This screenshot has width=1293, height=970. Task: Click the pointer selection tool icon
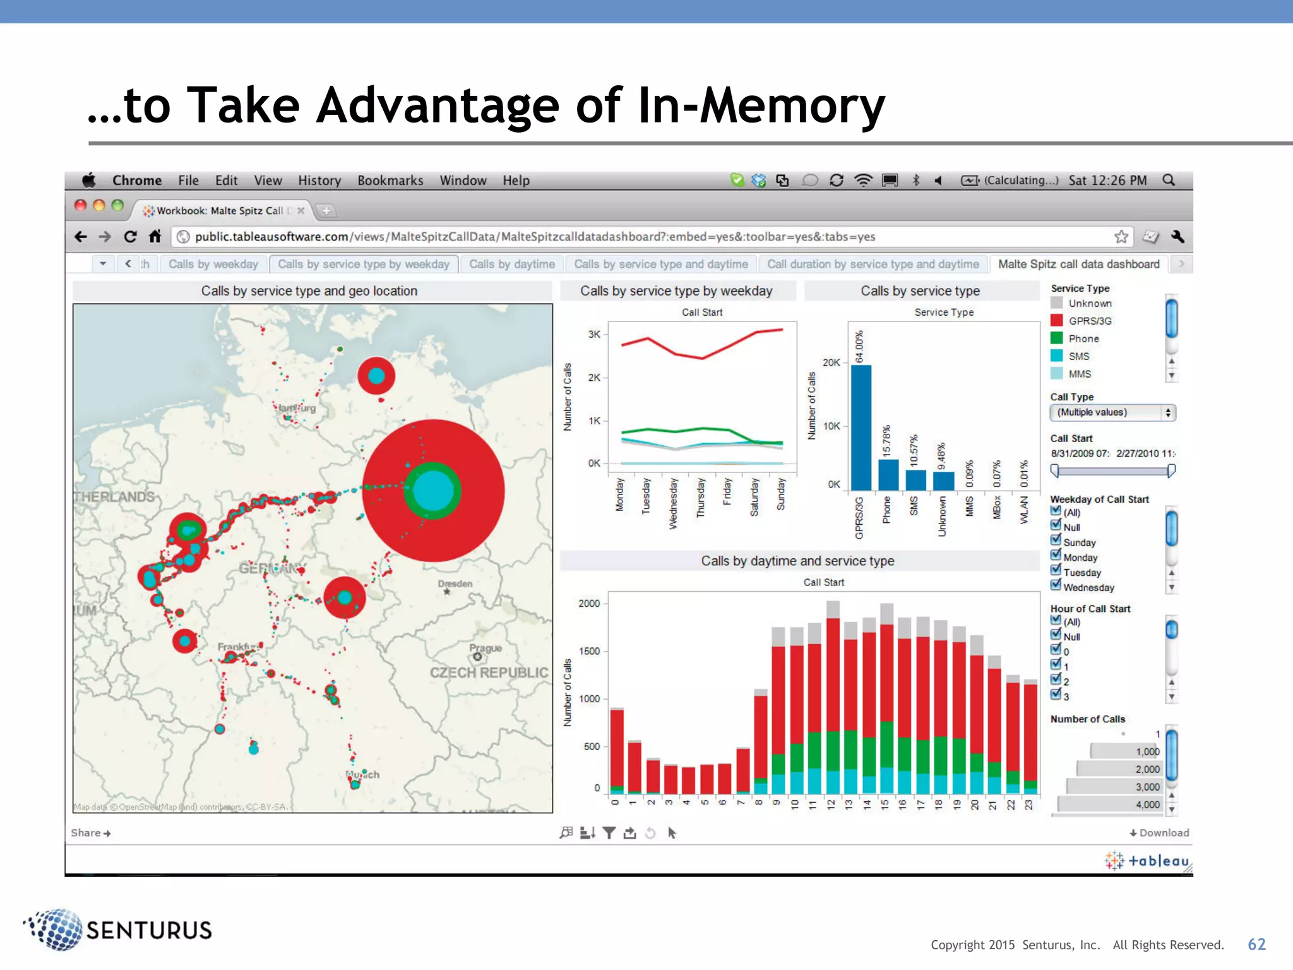pos(672,833)
